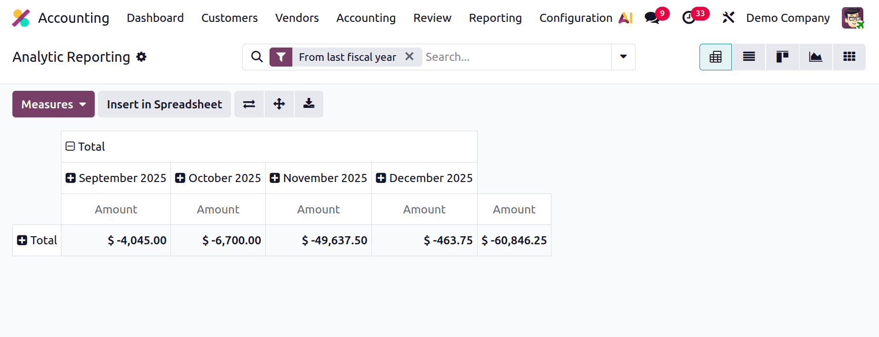879x337 pixels.
Task: Open the Accounting menu item
Action: point(366,18)
